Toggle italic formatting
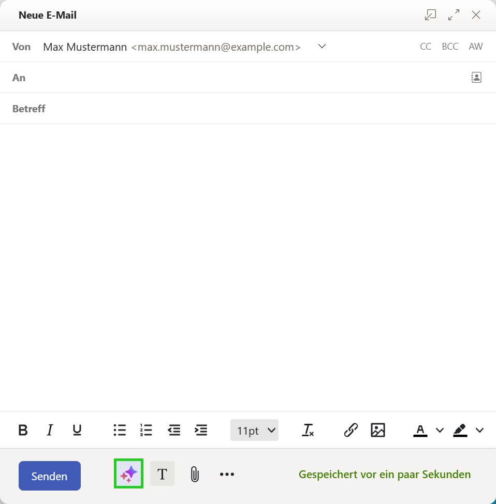The width and height of the screenshot is (496, 504). 50,430
